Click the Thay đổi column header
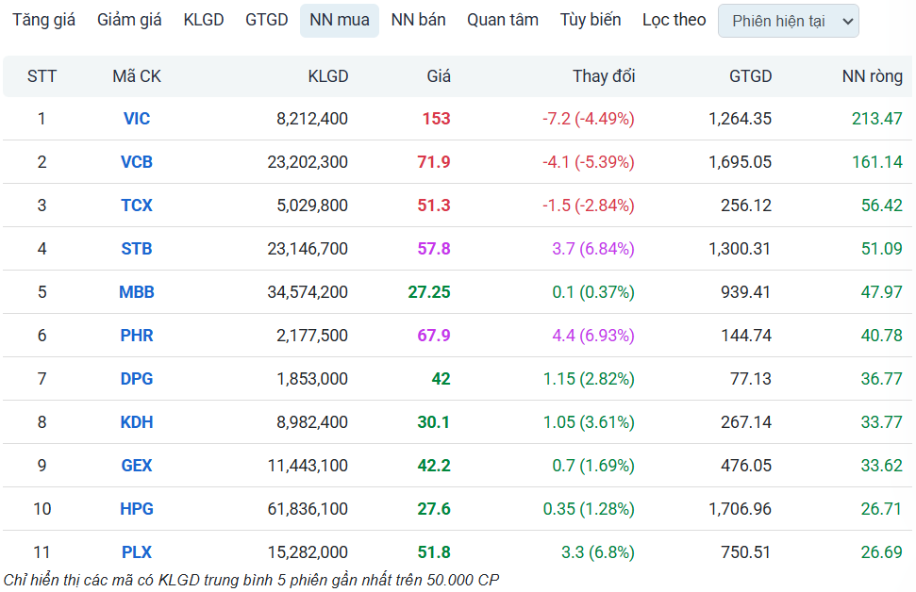 [603, 76]
